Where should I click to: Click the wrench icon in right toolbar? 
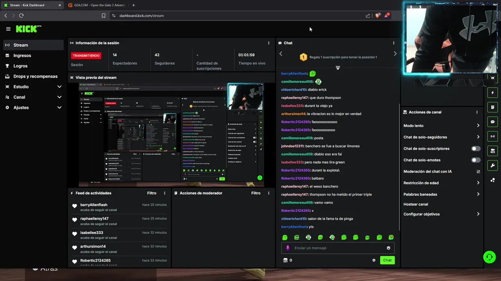[x=492, y=165]
